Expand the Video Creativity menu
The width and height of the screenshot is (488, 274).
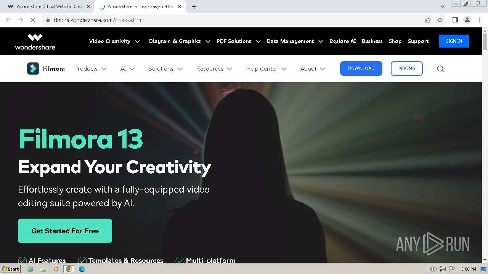click(114, 41)
